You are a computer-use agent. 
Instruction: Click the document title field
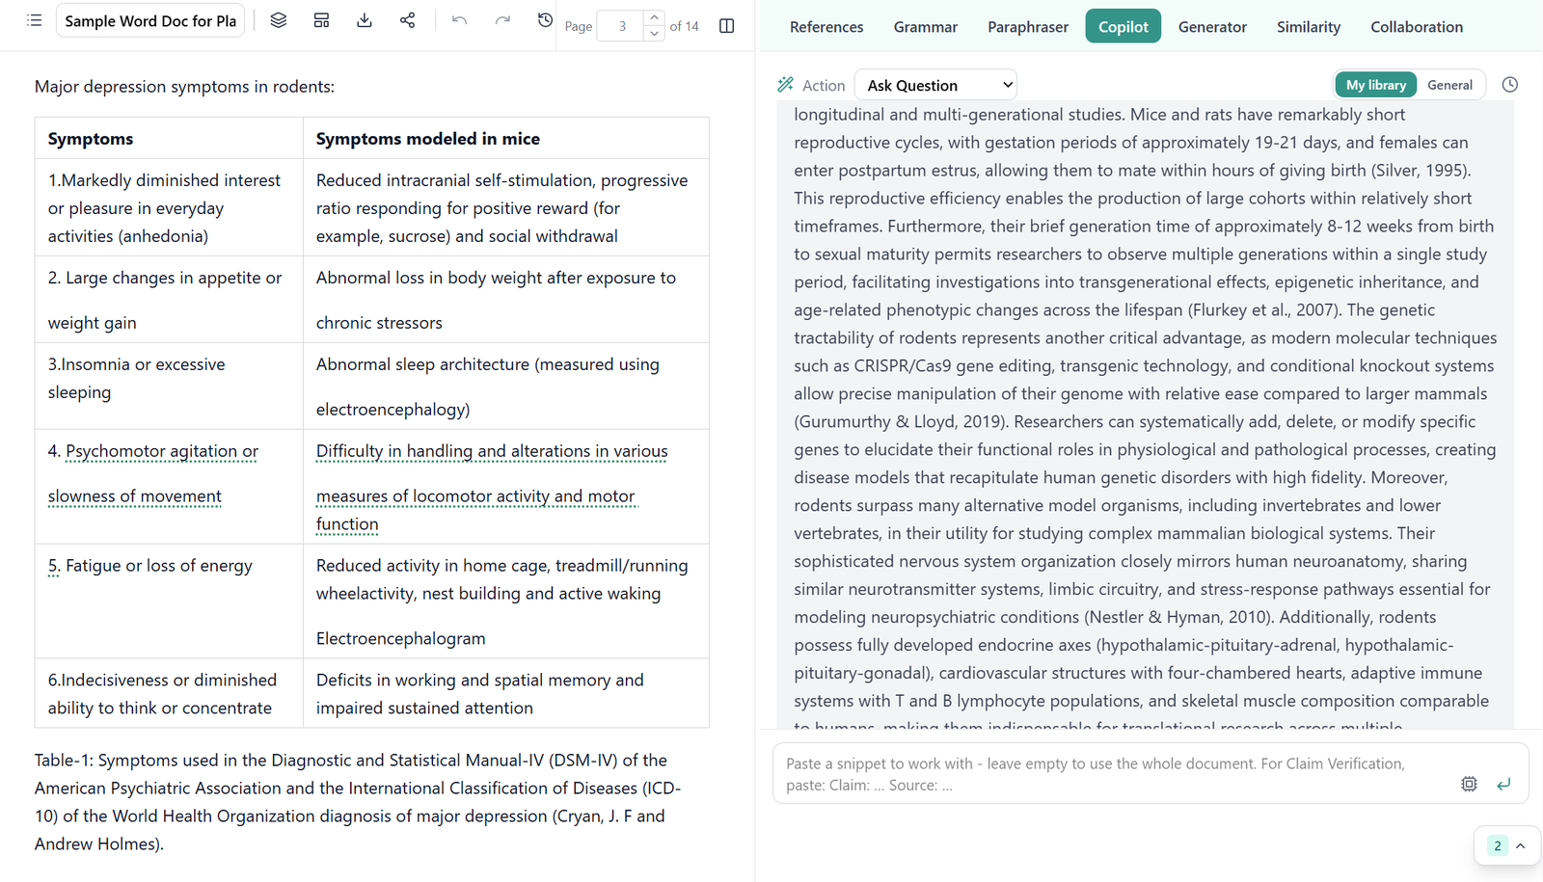150,20
